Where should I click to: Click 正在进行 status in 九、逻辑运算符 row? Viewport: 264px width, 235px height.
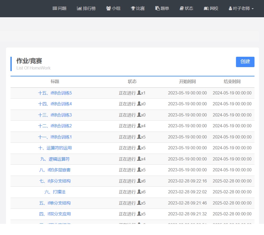click(127, 159)
